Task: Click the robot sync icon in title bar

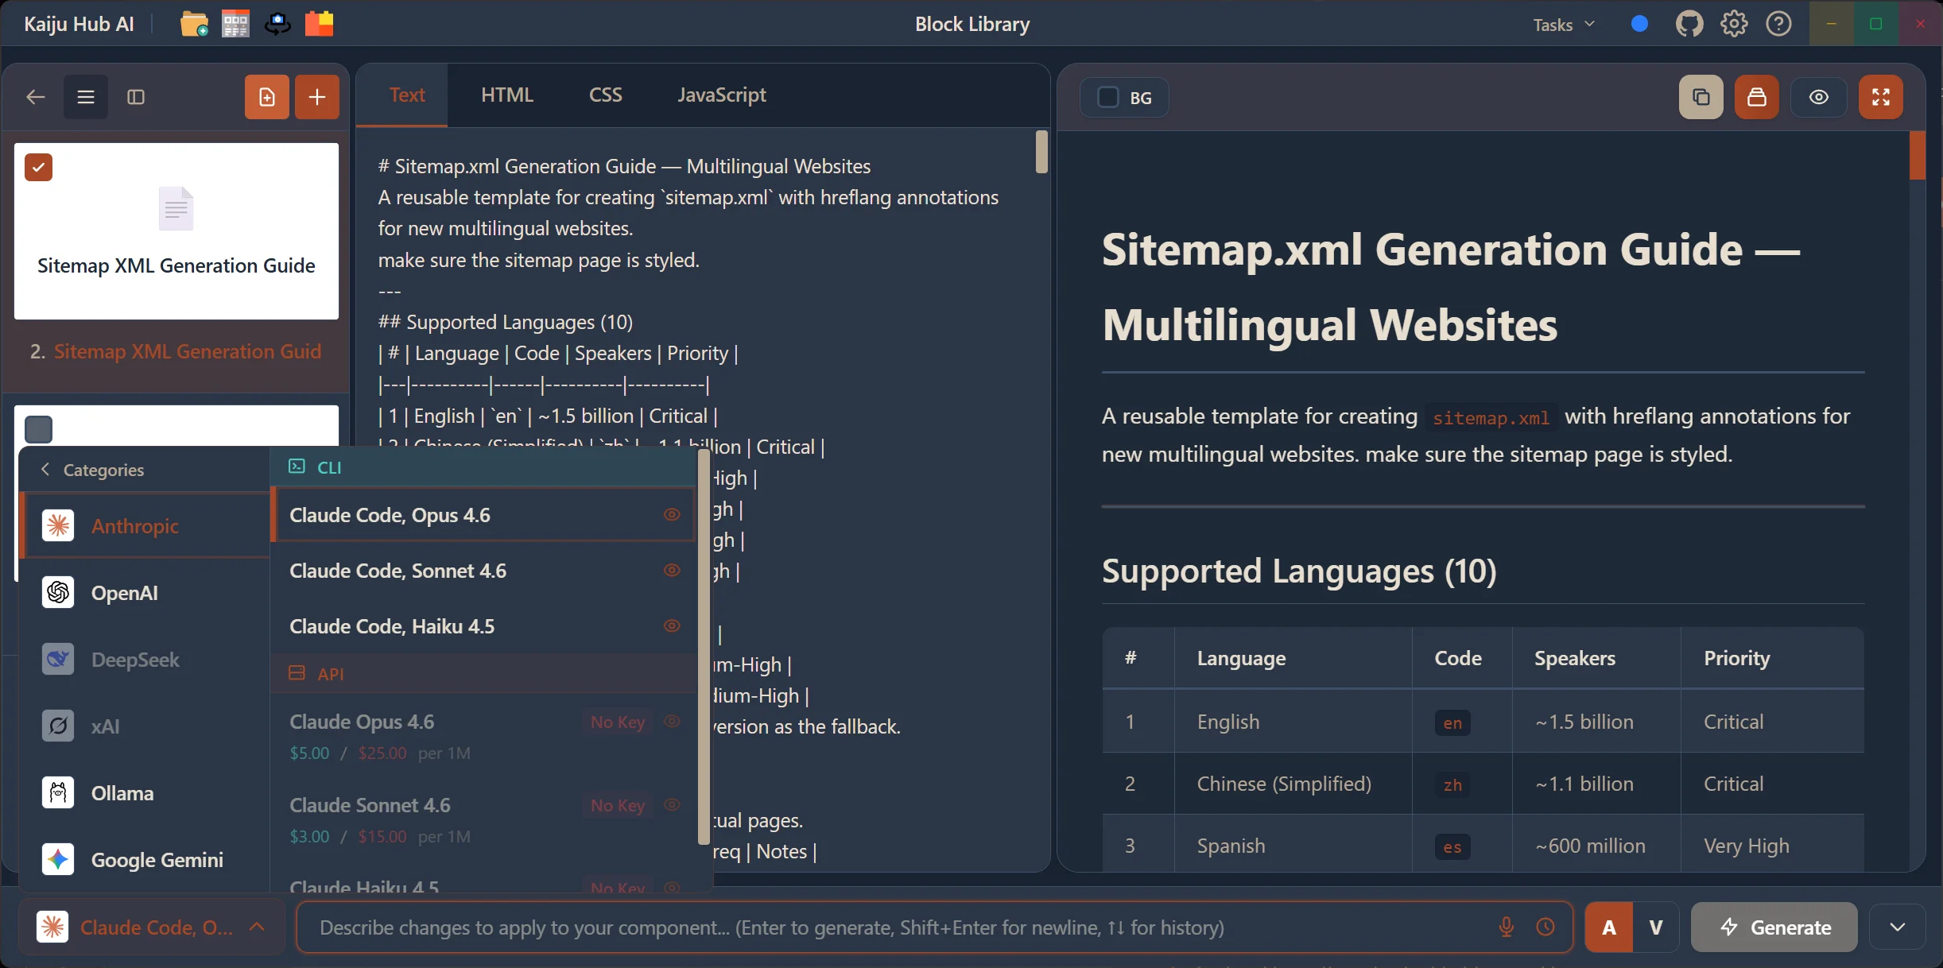Action: [277, 24]
